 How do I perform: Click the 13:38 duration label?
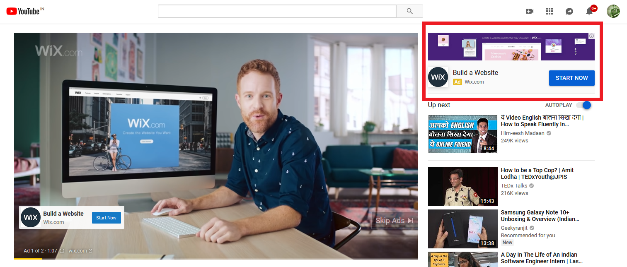tap(487, 243)
